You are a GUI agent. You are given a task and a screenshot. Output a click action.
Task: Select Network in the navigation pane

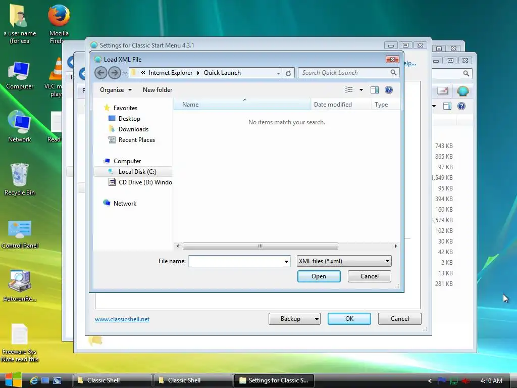click(x=125, y=203)
